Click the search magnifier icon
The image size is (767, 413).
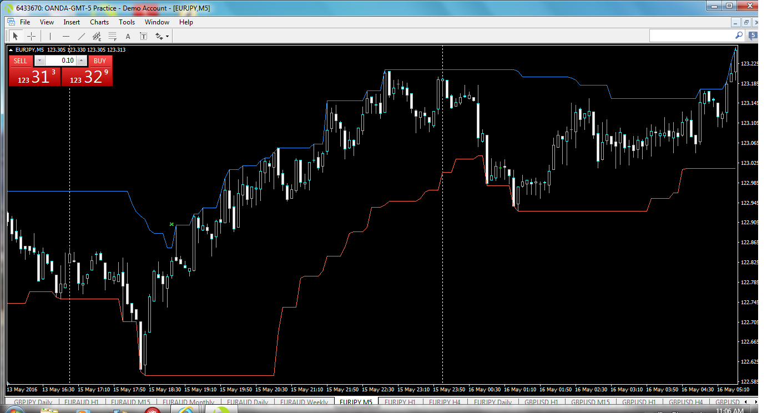pos(739,35)
